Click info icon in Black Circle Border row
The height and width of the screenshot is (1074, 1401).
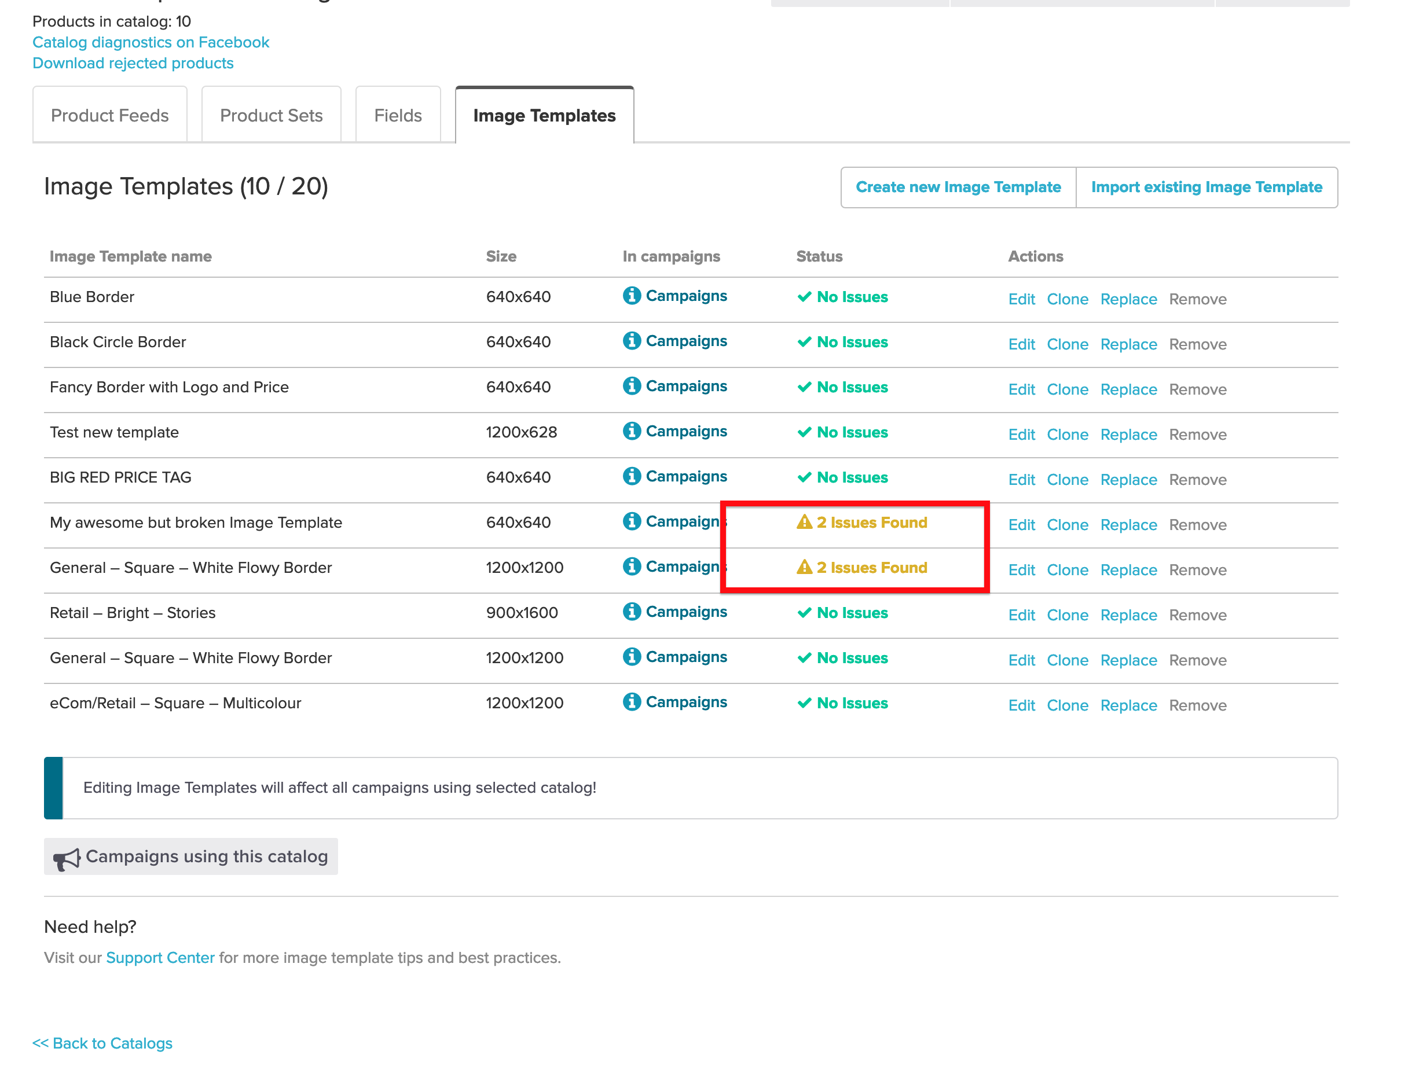tap(631, 341)
